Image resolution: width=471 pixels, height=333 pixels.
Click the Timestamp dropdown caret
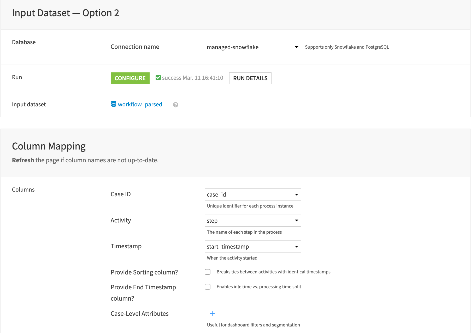pos(296,246)
